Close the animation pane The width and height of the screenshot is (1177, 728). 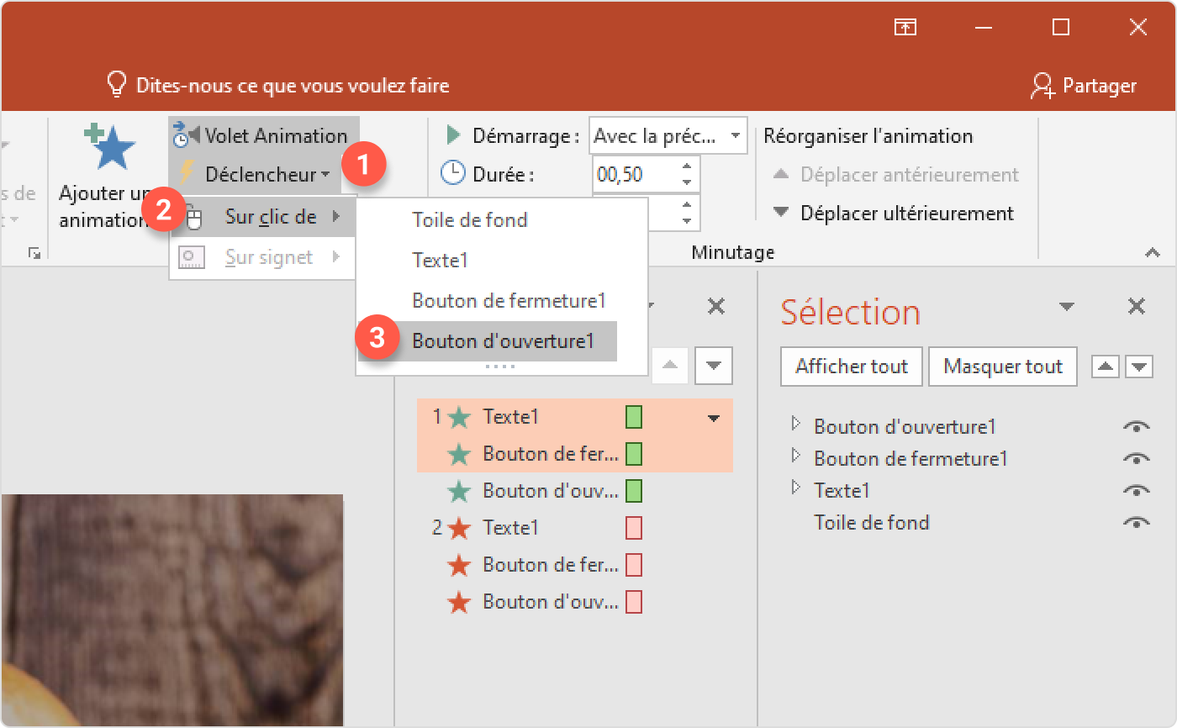tap(715, 307)
